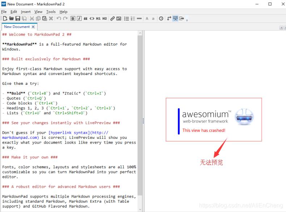Convert text to uppercase with A icon

147,18
